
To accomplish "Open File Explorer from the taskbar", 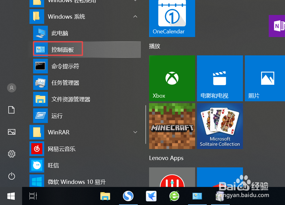I will (105, 196).
